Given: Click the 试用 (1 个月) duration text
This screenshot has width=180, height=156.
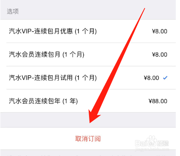Looking at the screenshot, I should 78,78.
